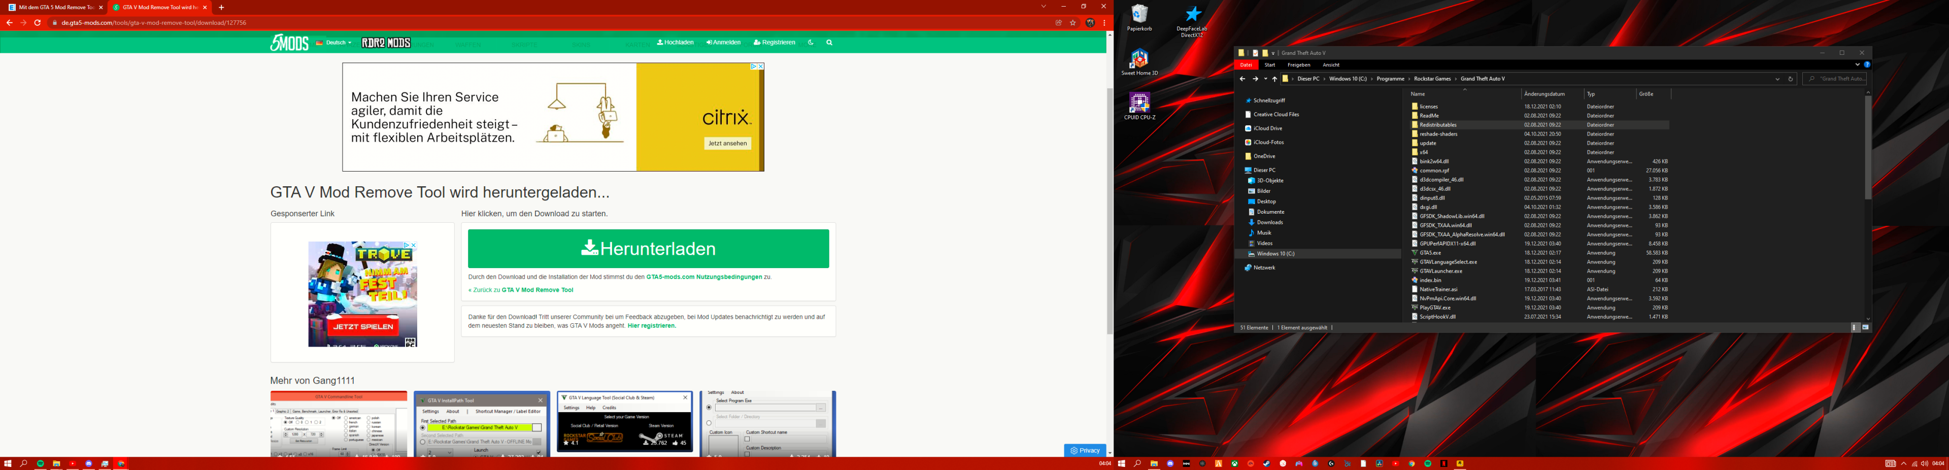This screenshot has width=1949, height=470.
Task: Open the Explorer recent locations dropdown
Action: [x=1265, y=79]
